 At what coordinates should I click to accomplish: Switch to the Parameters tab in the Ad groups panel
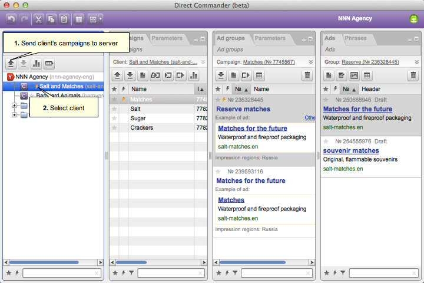pyautogui.click(x=270, y=38)
